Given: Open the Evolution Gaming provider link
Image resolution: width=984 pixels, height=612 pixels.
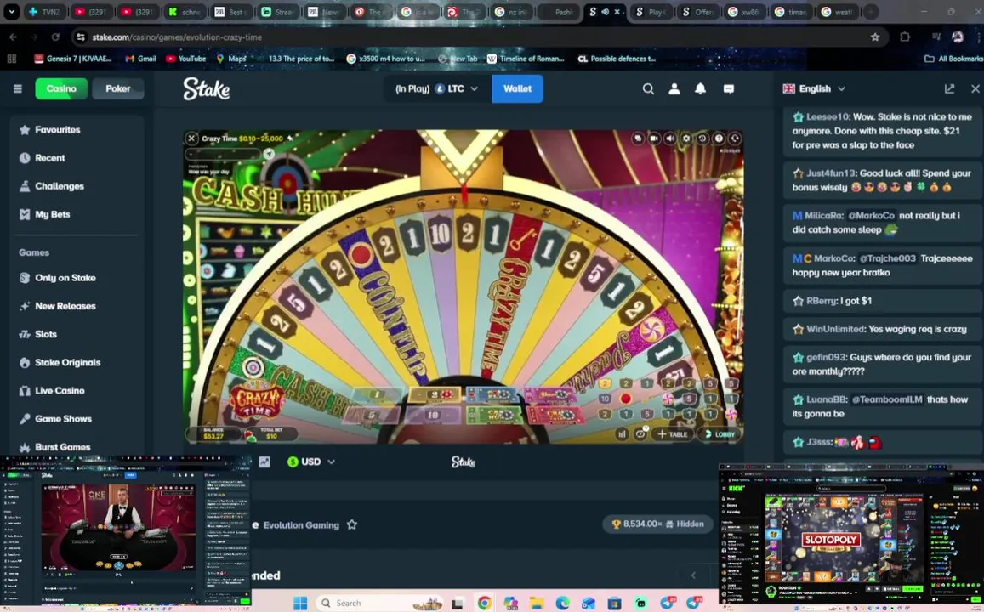Looking at the screenshot, I should (301, 524).
